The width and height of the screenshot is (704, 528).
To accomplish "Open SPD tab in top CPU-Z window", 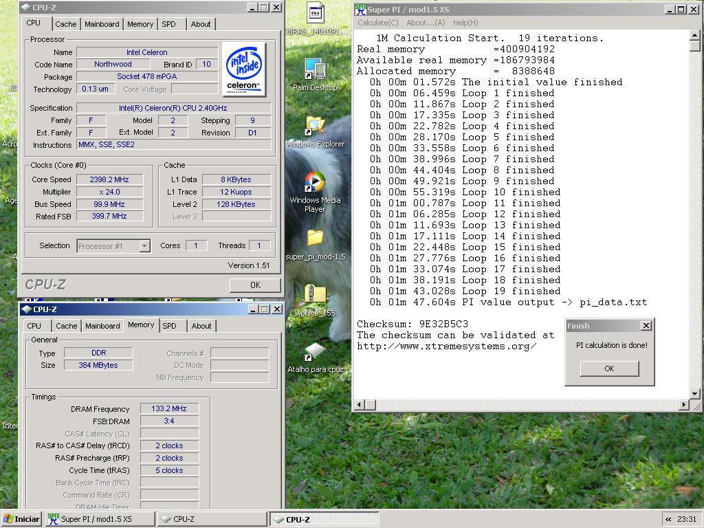I will point(169,24).
